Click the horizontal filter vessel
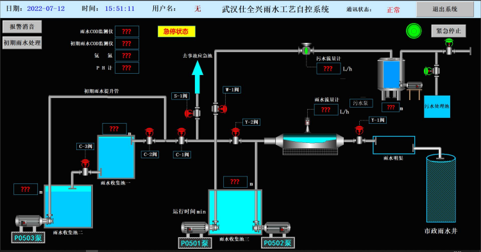Screen dimensions: 481x252 tap(310, 144)
